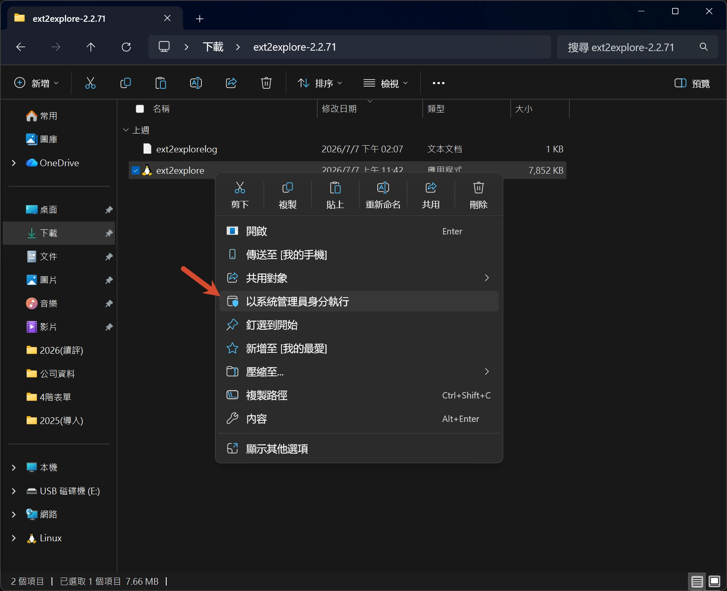Open the 排序 sort dropdown

(320, 83)
